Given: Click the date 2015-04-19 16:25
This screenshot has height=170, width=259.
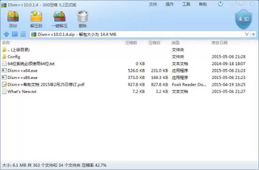Looking at the screenshot, I should pyautogui.click(x=228, y=84).
